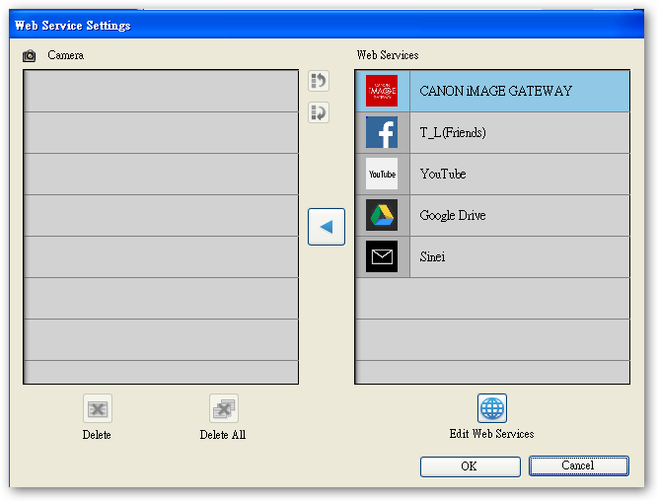Click the camera icon beside Camera label
Screen dimensions: 658x501
click(29, 55)
